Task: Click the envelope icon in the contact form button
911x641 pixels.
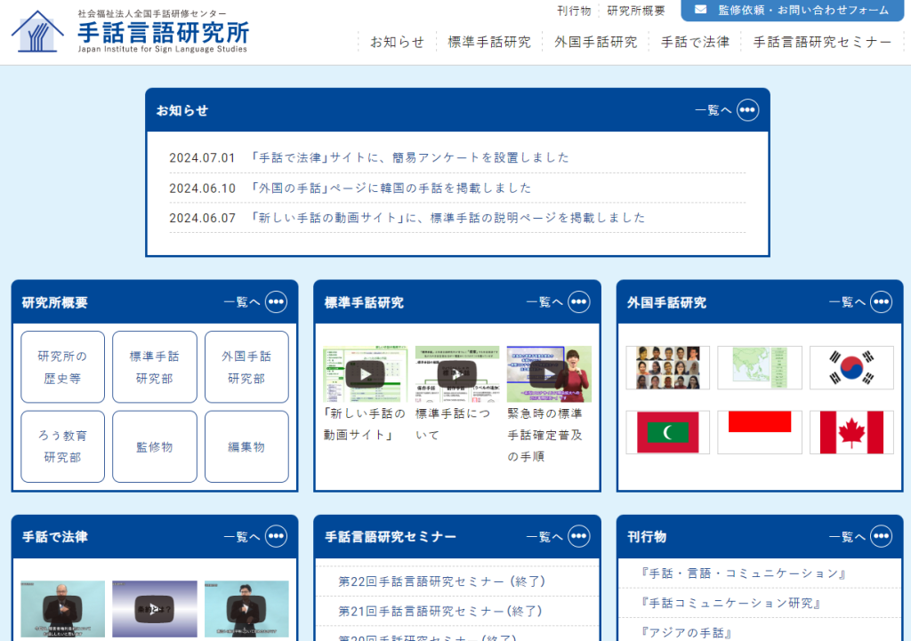Action: click(701, 10)
